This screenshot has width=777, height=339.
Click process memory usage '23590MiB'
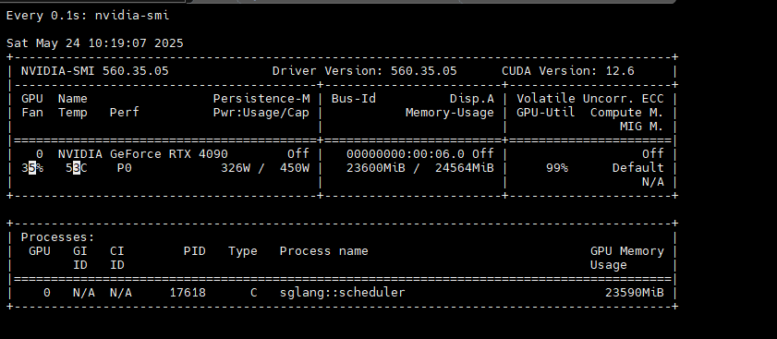pyautogui.click(x=635, y=293)
